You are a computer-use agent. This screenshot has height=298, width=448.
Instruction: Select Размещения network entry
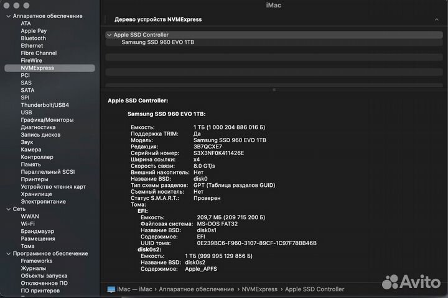[x=38, y=238]
